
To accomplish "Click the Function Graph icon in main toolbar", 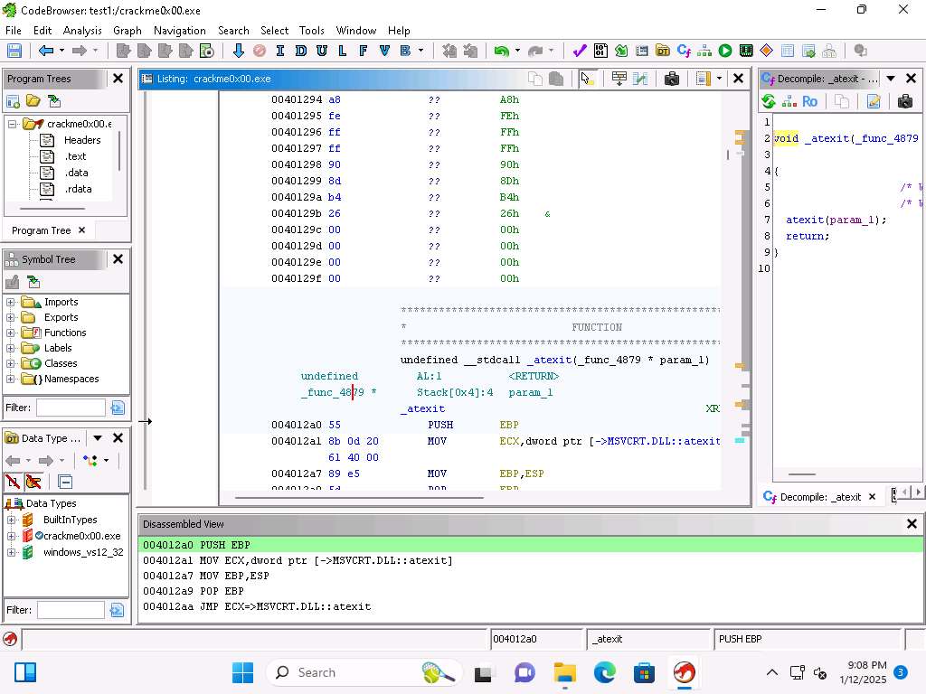I will click(x=704, y=51).
